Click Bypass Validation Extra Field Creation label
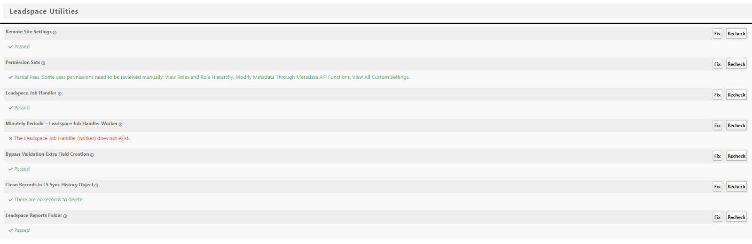Image resolution: width=752 pixels, height=244 pixels. click(x=47, y=154)
